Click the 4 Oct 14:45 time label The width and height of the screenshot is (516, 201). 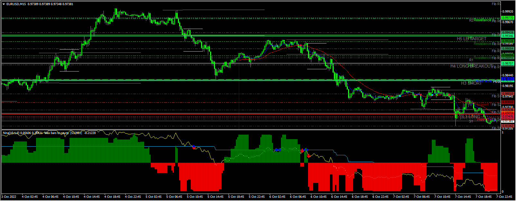[x=92, y=196]
